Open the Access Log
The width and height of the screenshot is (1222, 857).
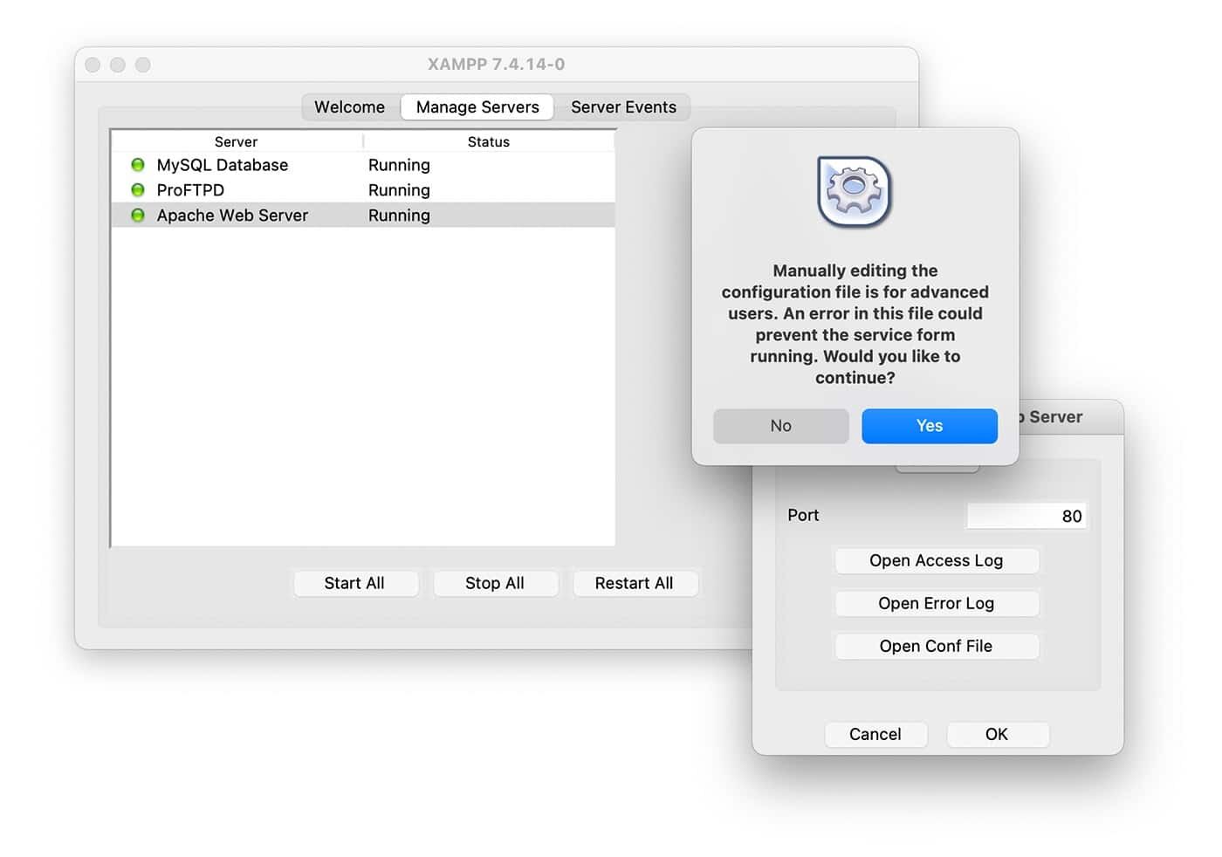(x=936, y=560)
